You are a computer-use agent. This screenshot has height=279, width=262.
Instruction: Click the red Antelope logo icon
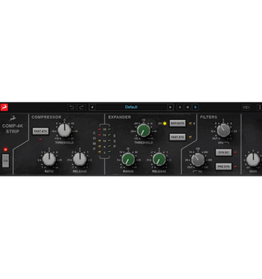click(4, 107)
